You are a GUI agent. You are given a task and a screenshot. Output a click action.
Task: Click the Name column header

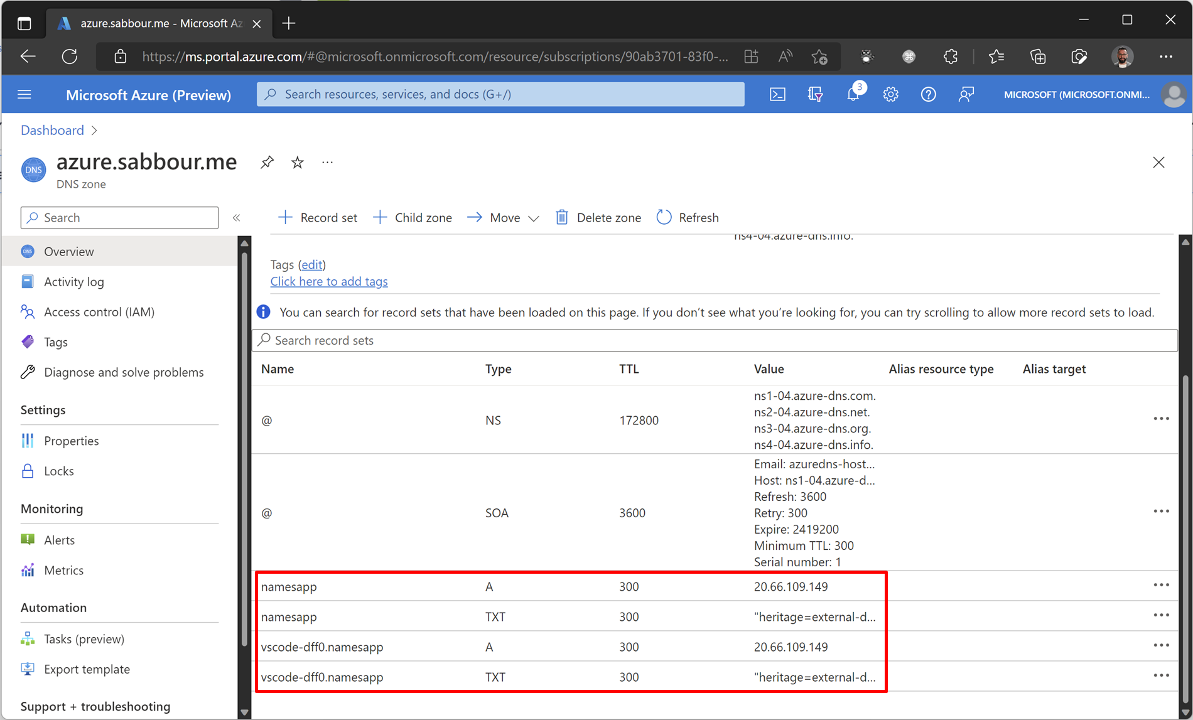(278, 369)
